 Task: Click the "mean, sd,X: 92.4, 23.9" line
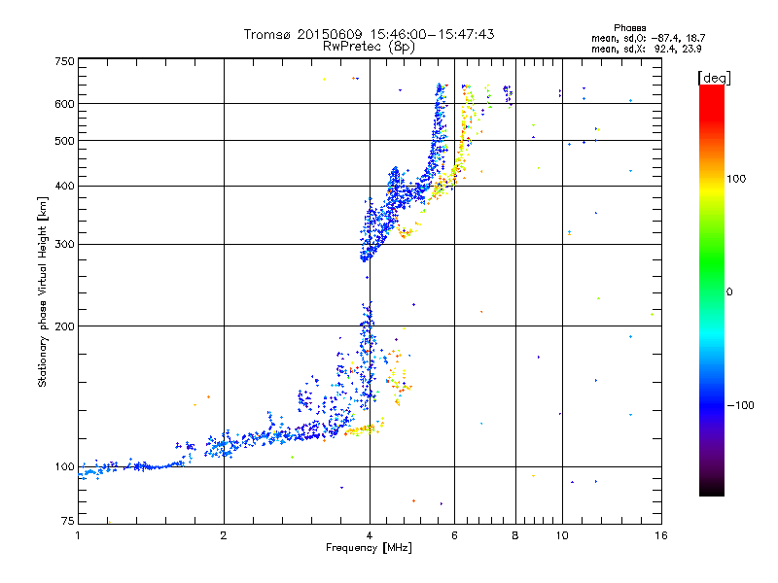pos(646,49)
